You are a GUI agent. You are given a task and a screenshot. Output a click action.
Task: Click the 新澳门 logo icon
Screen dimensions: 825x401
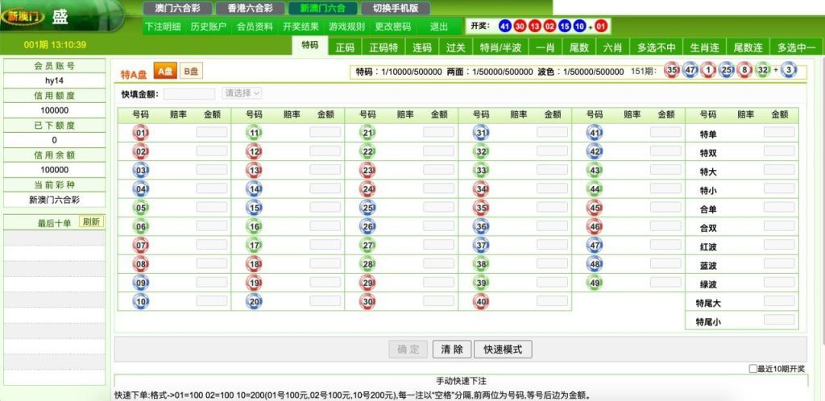22,16
